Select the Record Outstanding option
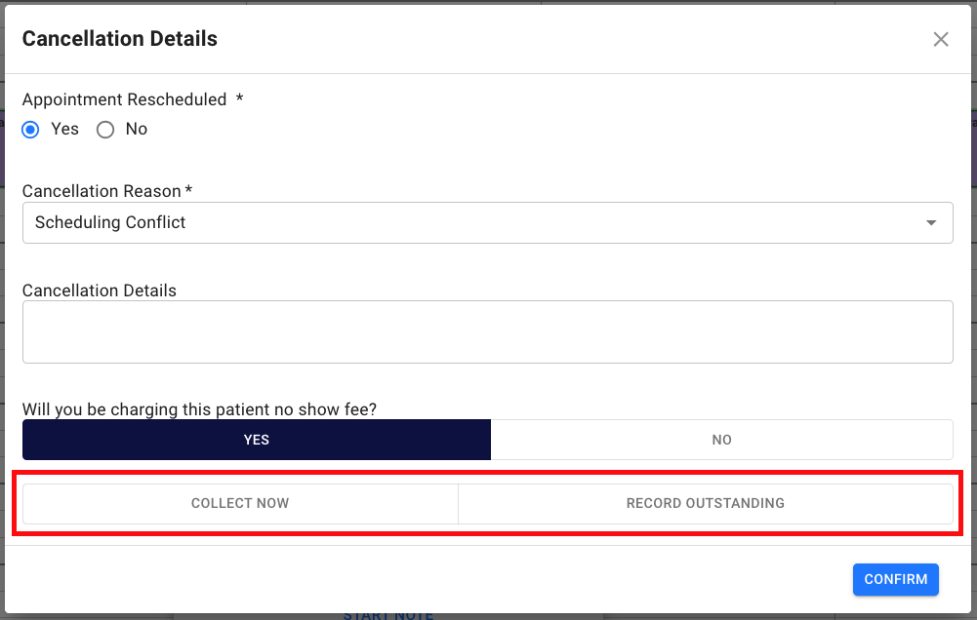The image size is (977, 620). click(705, 504)
